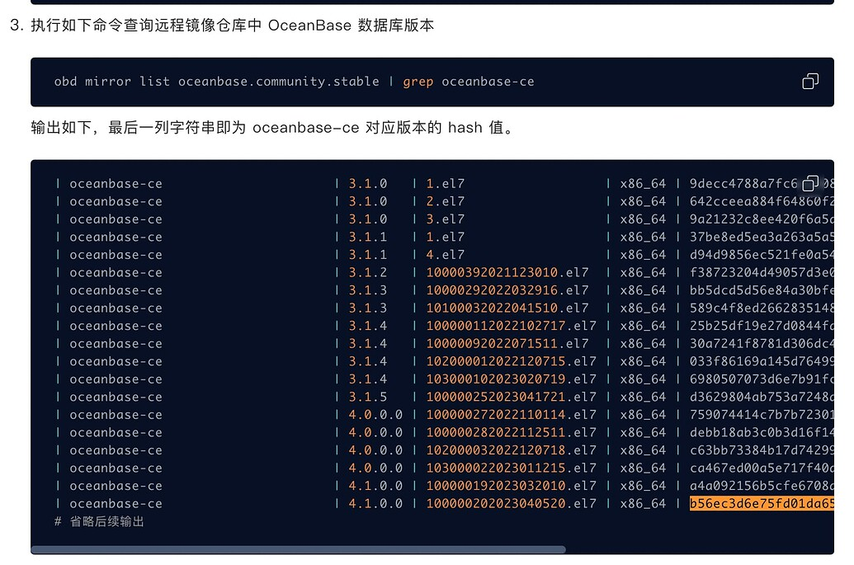This screenshot has height=565, width=854.
Task: Select build number 100000112022102717.el7
Action: (x=511, y=326)
